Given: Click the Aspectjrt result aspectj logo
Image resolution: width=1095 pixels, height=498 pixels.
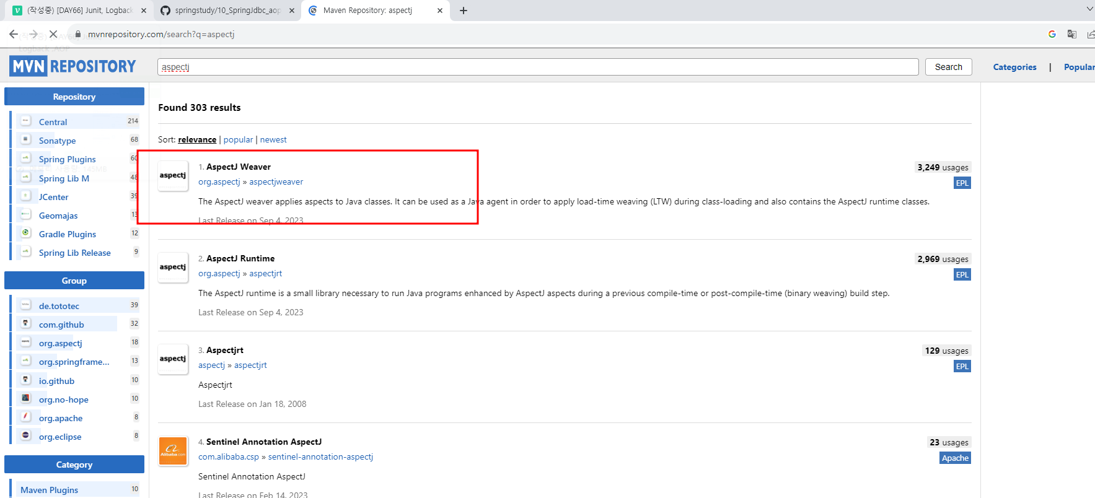Looking at the screenshot, I should pyautogui.click(x=173, y=359).
